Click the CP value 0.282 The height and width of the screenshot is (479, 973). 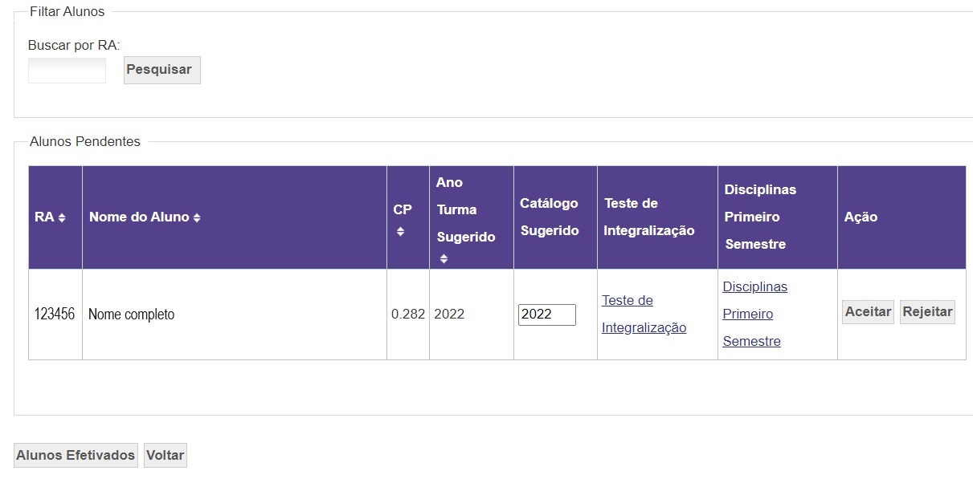pos(408,315)
